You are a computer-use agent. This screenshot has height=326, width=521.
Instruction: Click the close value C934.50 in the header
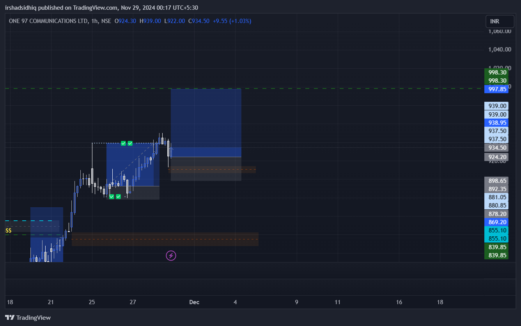(x=198, y=21)
